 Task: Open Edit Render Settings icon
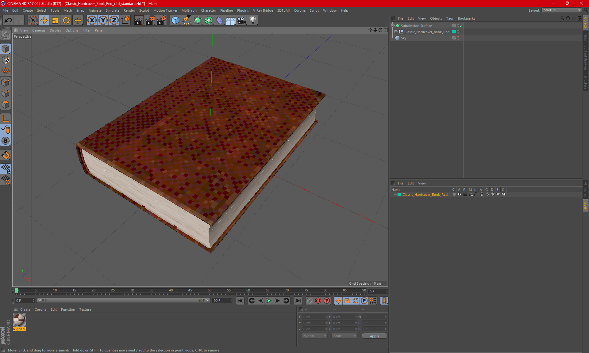[161, 20]
